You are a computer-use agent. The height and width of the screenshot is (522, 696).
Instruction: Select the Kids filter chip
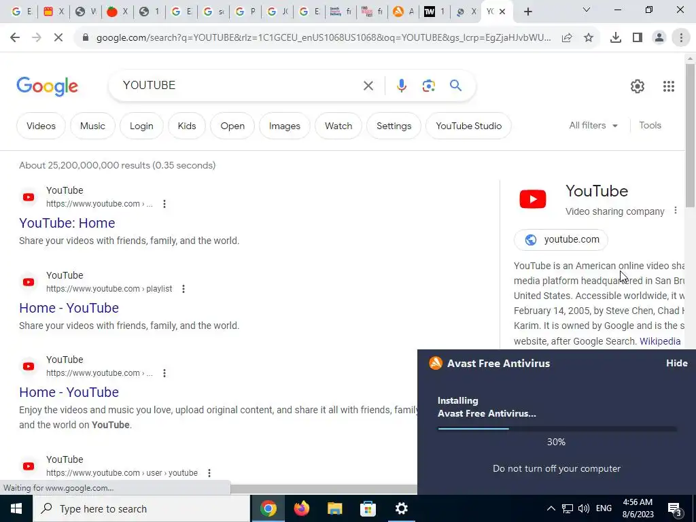pos(187,126)
